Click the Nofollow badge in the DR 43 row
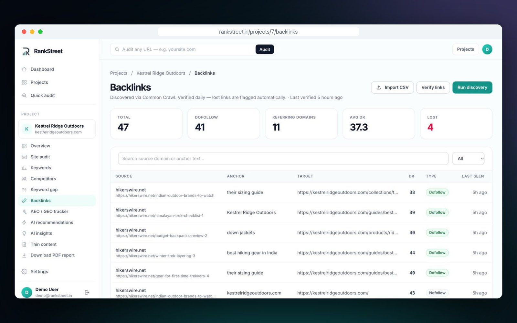 click(437, 293)
